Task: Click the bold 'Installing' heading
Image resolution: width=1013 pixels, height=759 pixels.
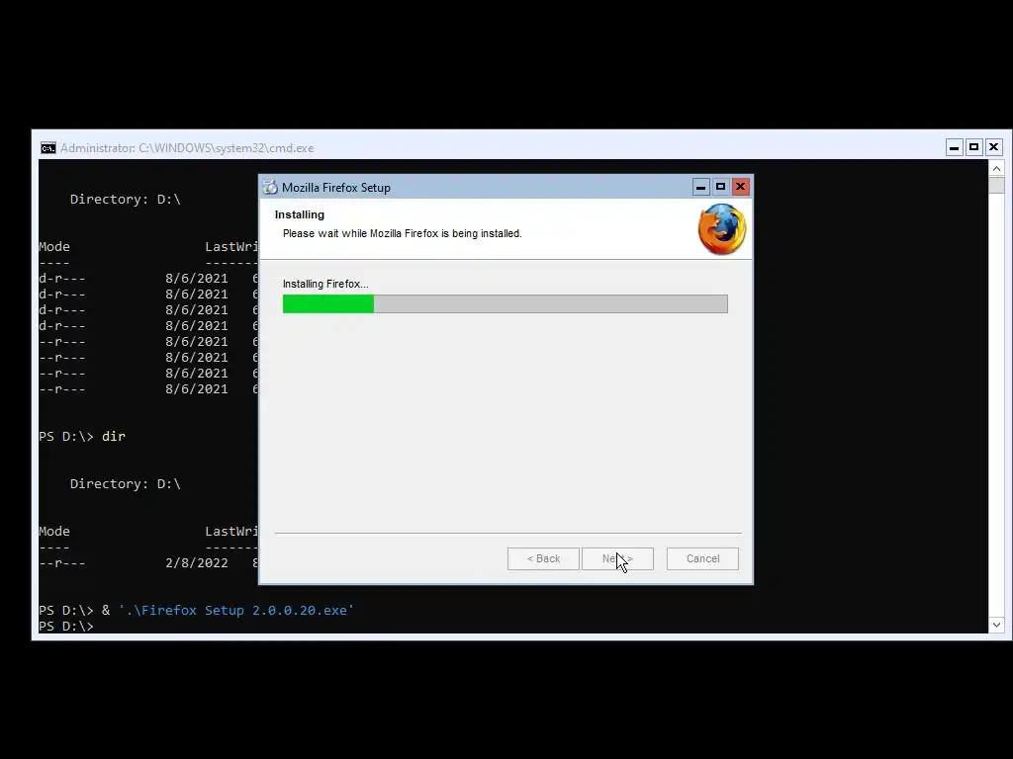Action: coord(300,214)
